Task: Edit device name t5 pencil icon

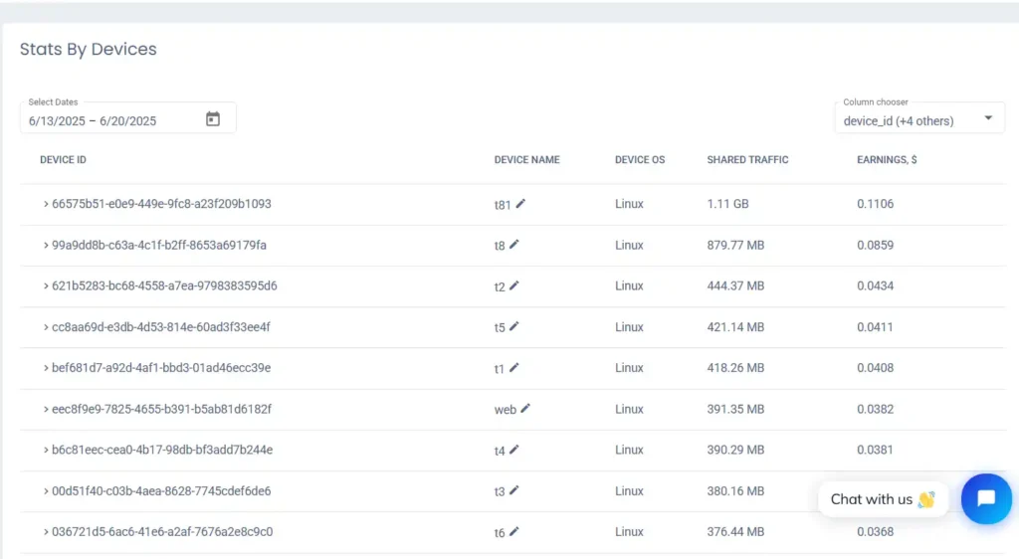Action: tap(514, 326)
